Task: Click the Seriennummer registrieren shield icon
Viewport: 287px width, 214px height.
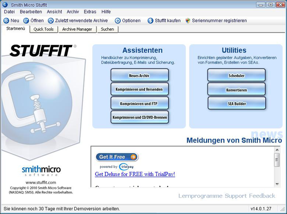Action: tap(188, 21)
